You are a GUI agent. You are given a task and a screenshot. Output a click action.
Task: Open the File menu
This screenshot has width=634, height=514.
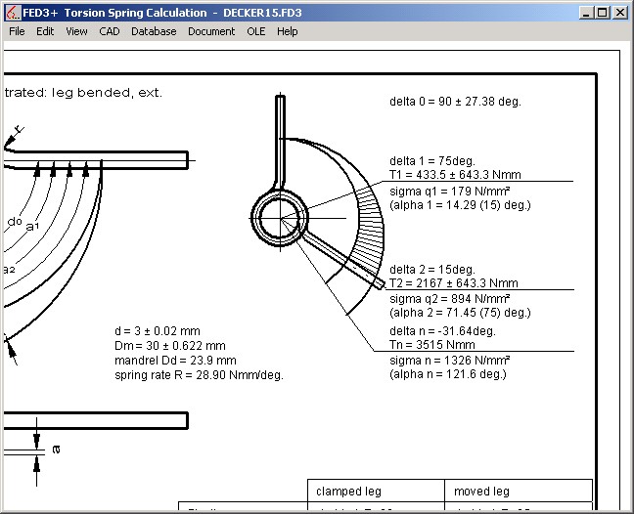17,31
